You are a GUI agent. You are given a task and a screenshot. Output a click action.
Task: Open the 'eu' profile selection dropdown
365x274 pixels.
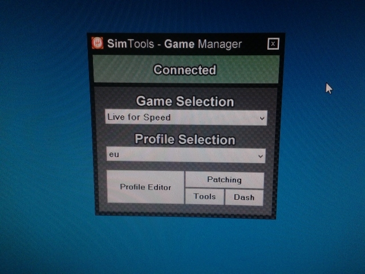(186, 155)
